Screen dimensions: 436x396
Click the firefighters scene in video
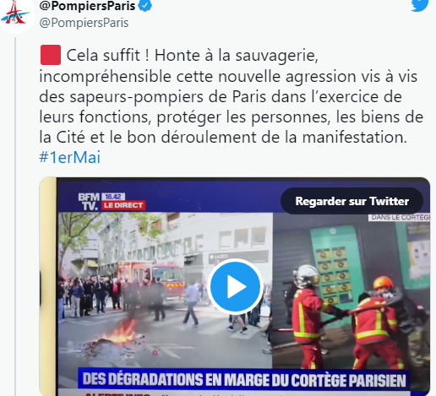[352, 290]
